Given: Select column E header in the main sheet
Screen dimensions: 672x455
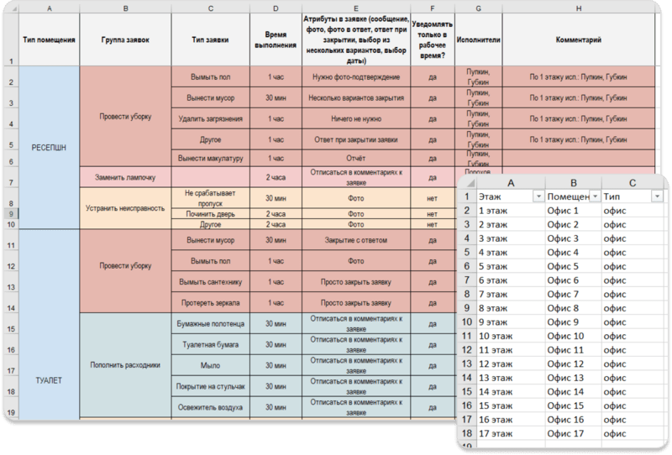Looking at the screenshot, I should [356, 8].
